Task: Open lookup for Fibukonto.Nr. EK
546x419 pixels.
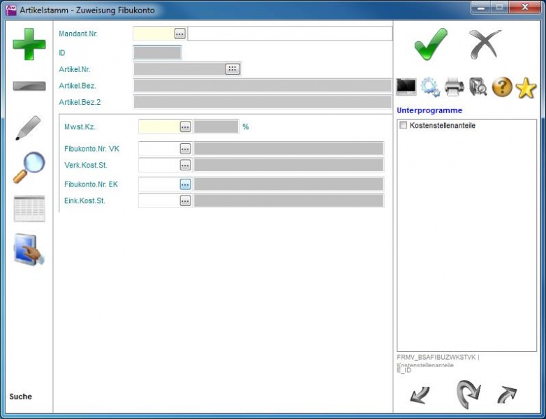Action: click(x=185, y=184)
